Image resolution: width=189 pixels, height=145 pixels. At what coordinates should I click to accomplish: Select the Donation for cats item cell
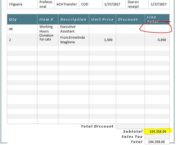47,38
